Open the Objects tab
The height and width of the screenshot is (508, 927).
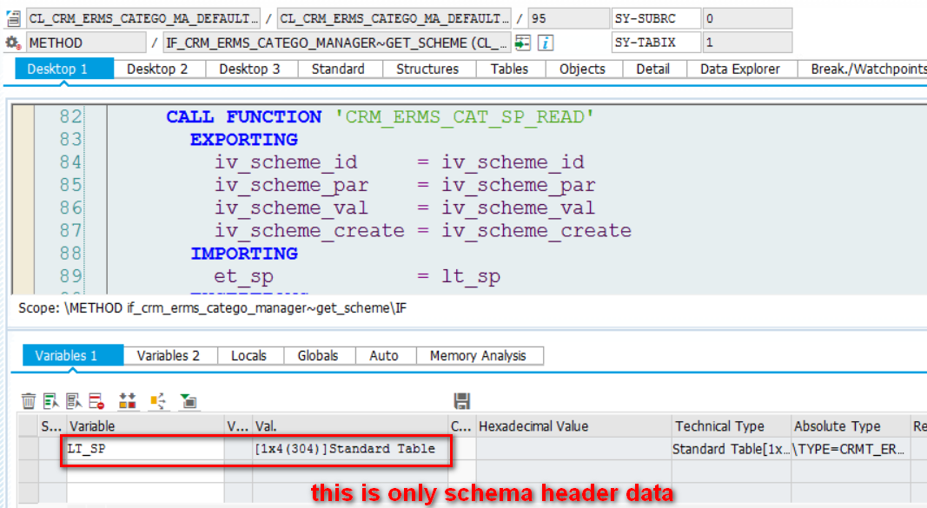coord(582,69)
